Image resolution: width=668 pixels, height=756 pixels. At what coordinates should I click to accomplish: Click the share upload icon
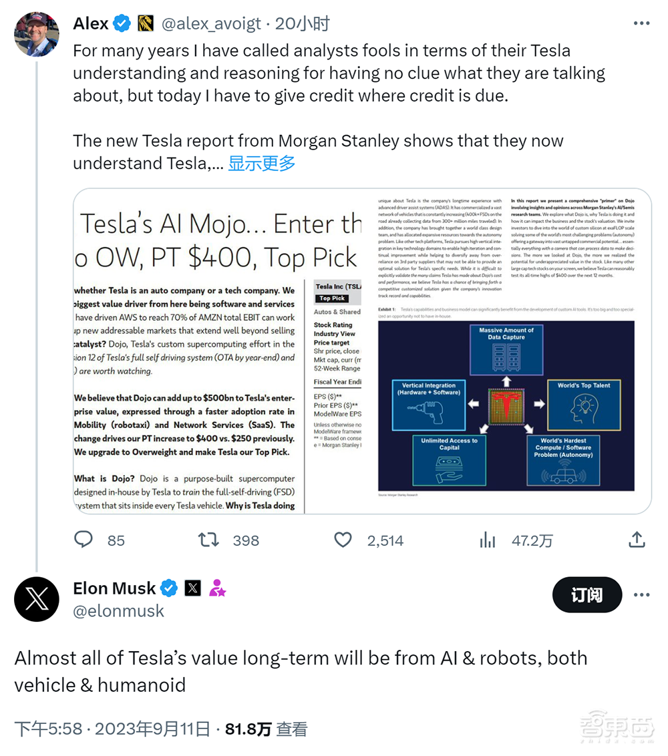tap(637, 540)
